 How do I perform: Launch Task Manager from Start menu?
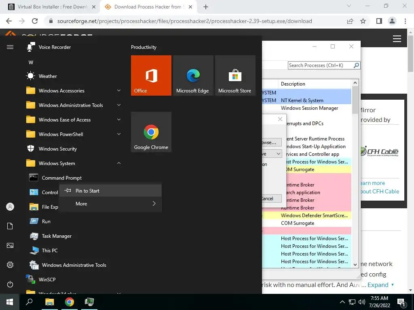click(x=57, y=236)
